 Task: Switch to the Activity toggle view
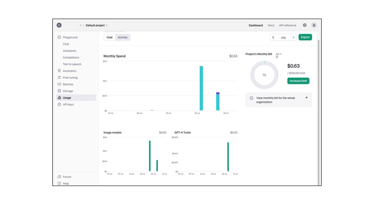pyautogui.click(x=123, y=37)
